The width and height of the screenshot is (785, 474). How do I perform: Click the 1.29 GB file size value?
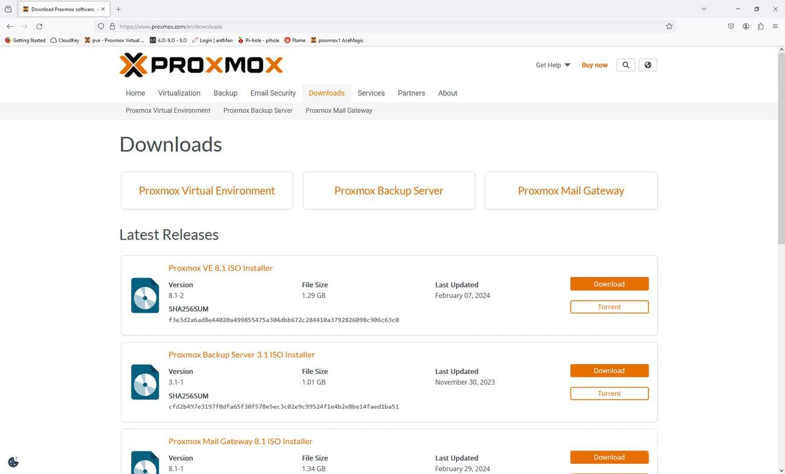[313, 296]
